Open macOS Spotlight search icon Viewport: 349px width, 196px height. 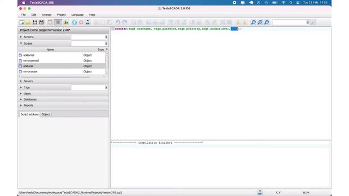[291, 3]
